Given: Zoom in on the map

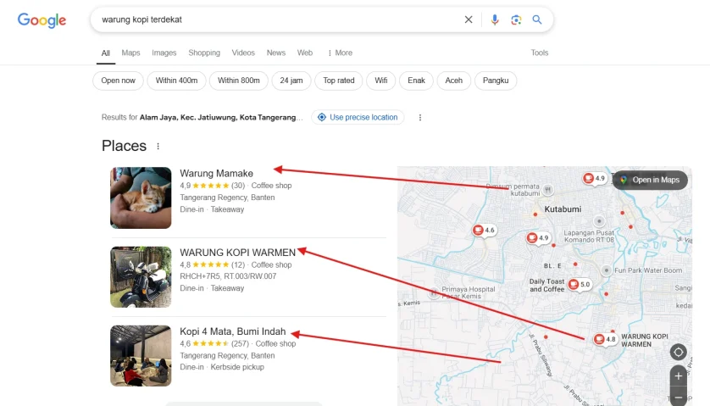Looking at the screenshot, I should 679,375.
